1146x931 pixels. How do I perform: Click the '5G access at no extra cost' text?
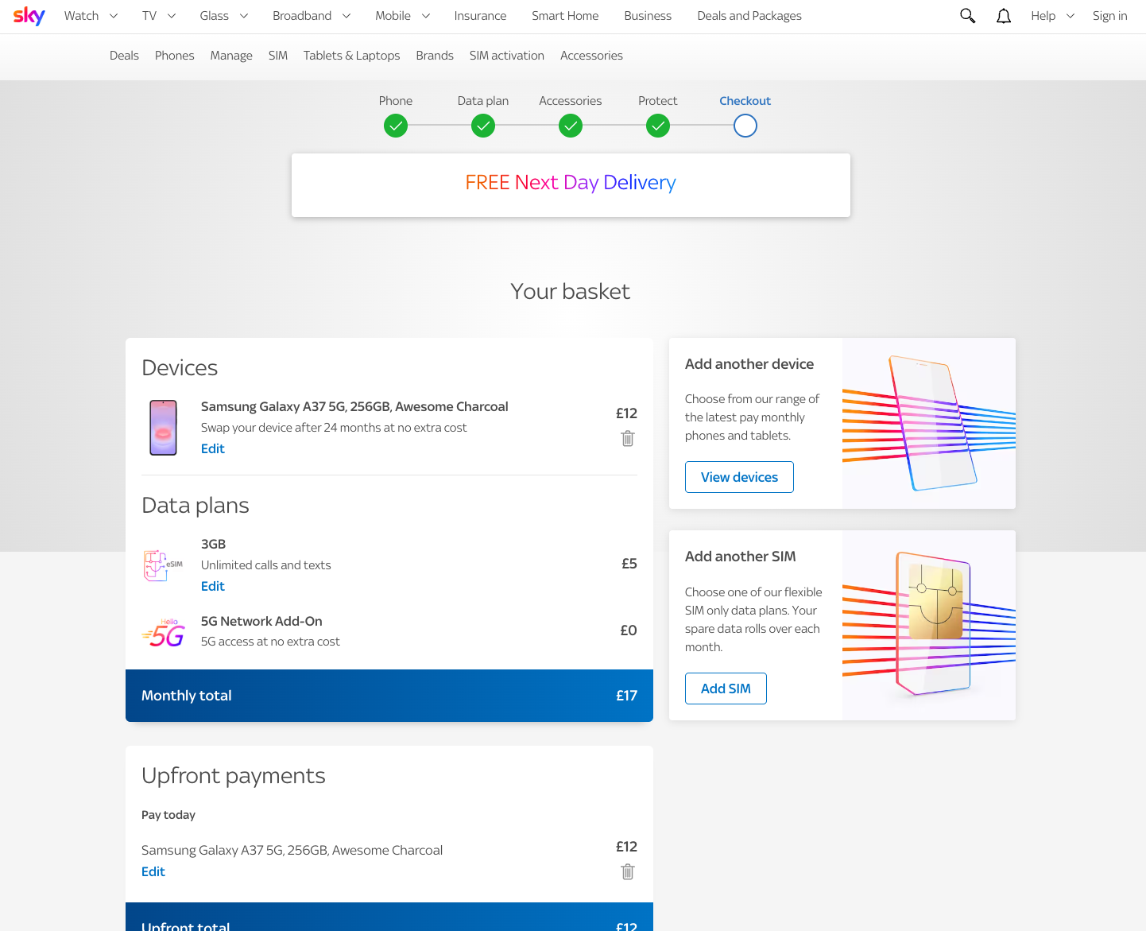coord(270,642)
